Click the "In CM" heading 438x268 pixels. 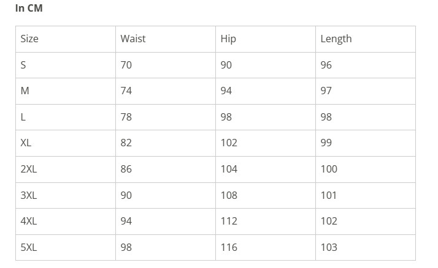tap(29, 9)
